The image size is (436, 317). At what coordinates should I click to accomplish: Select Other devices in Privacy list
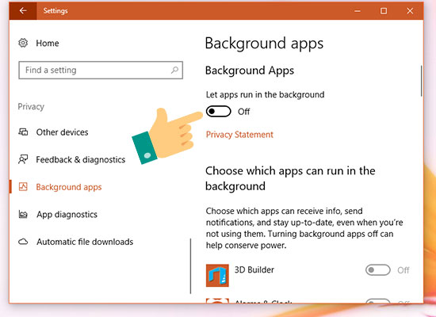point(62,132)
